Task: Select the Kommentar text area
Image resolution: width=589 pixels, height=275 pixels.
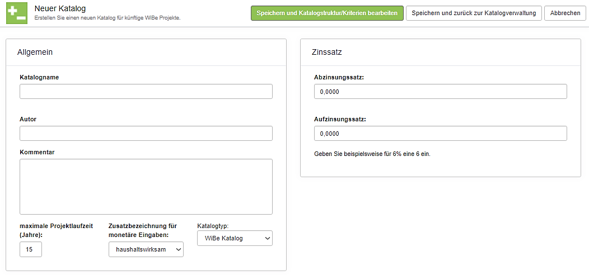Action: pos(146,187)
